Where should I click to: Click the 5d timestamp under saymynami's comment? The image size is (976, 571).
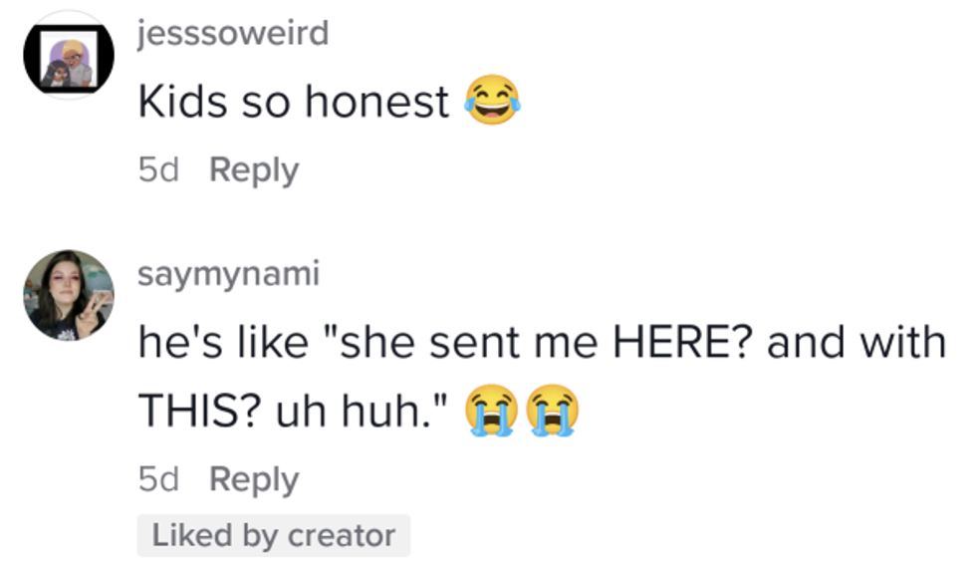[158, 479]
